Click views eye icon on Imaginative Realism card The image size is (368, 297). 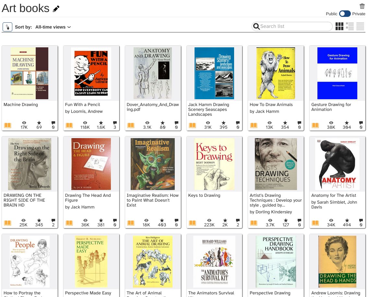pos(146,220)
